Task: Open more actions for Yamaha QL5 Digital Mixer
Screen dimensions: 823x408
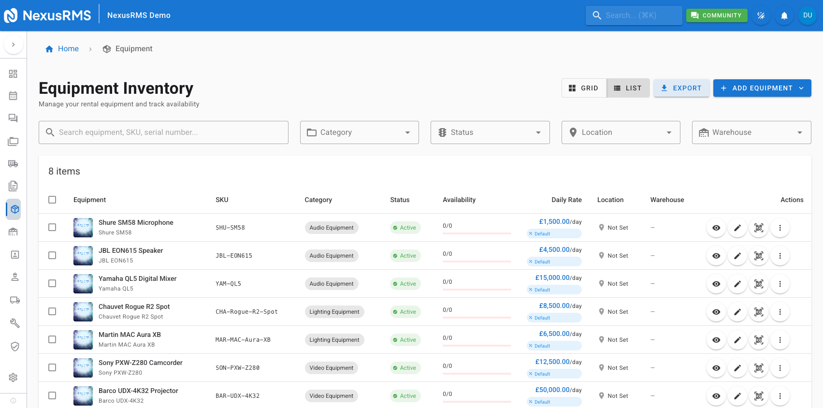Action: pos(780,284)
